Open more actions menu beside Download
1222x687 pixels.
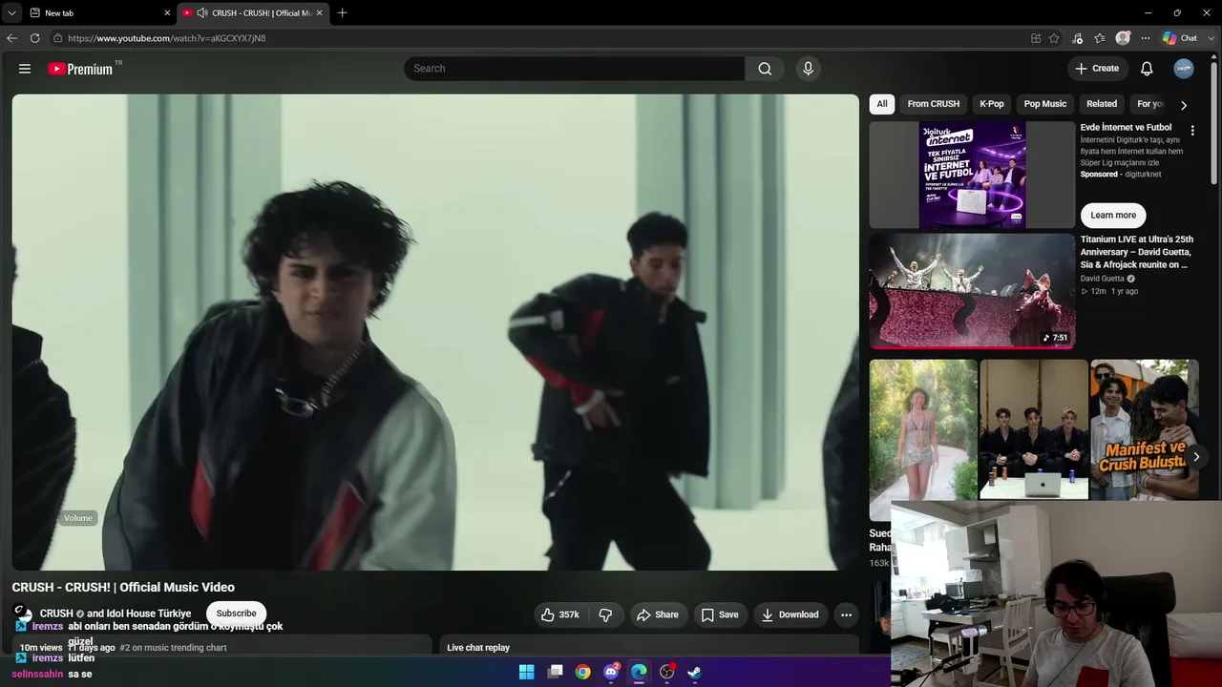[846, 615]
